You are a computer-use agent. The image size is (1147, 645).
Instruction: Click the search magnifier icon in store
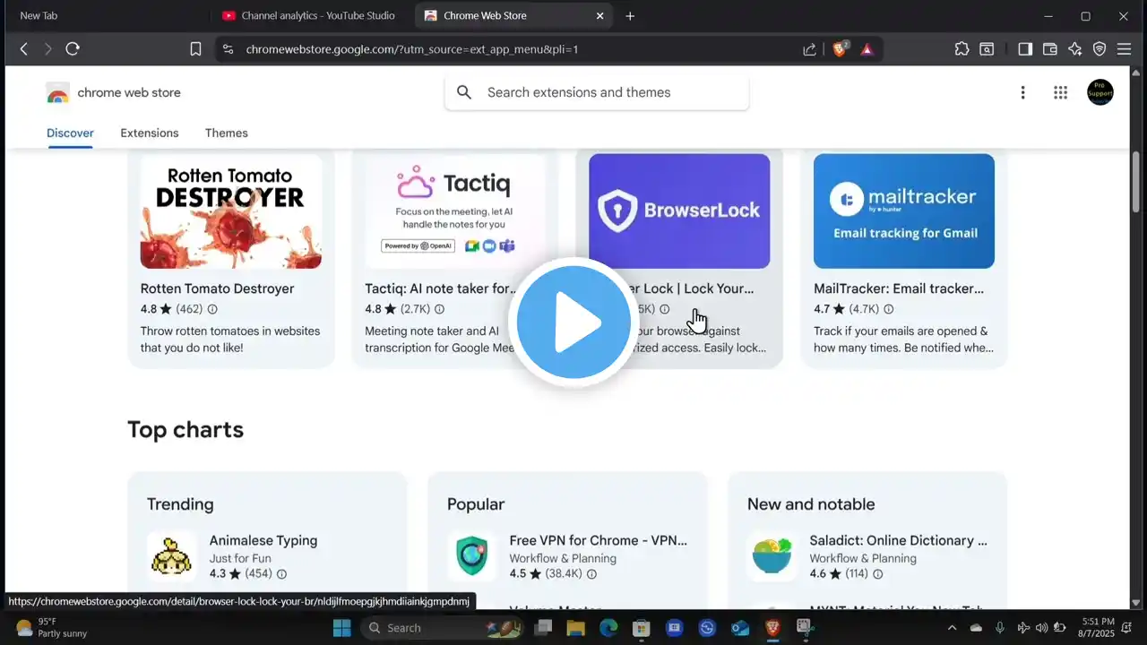coord(464,92)
